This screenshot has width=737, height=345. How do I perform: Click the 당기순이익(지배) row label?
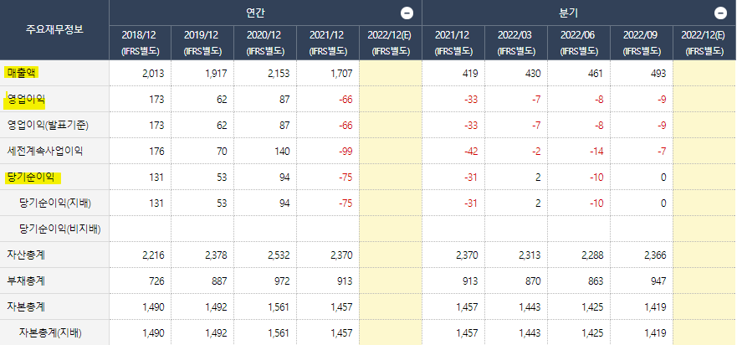(55, 203)
